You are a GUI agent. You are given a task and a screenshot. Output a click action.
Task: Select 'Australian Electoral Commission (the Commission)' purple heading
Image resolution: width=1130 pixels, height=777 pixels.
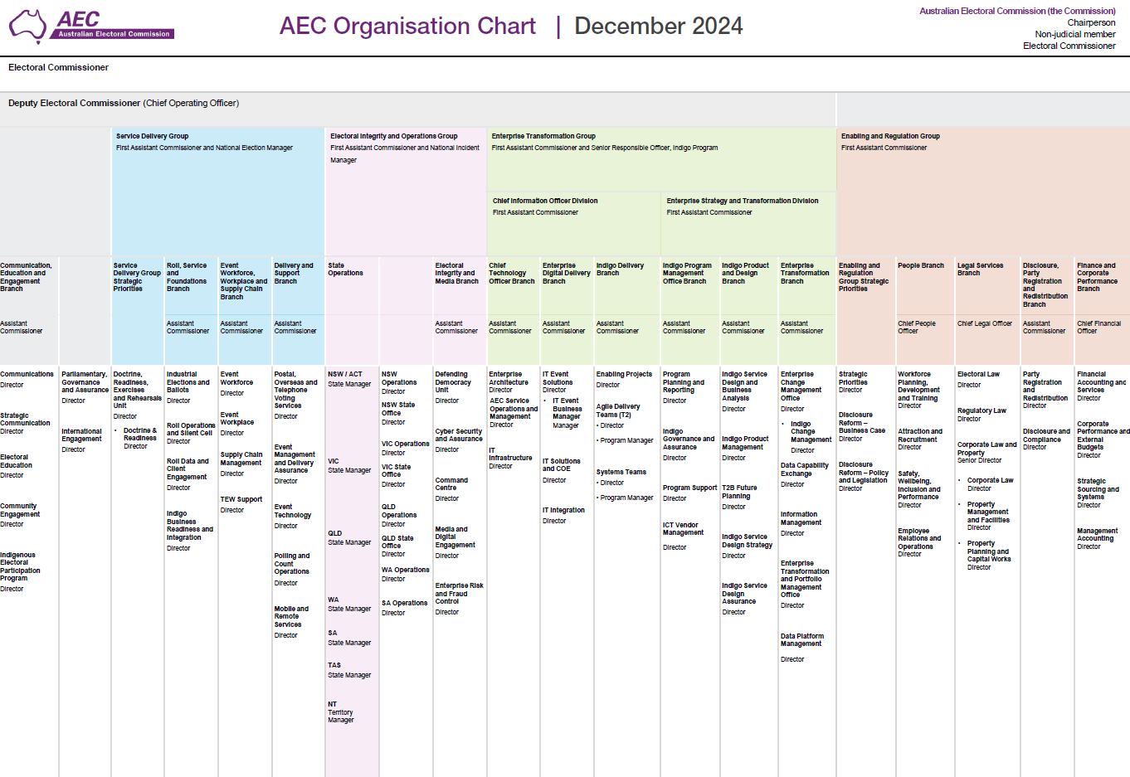pos(1017,11)
